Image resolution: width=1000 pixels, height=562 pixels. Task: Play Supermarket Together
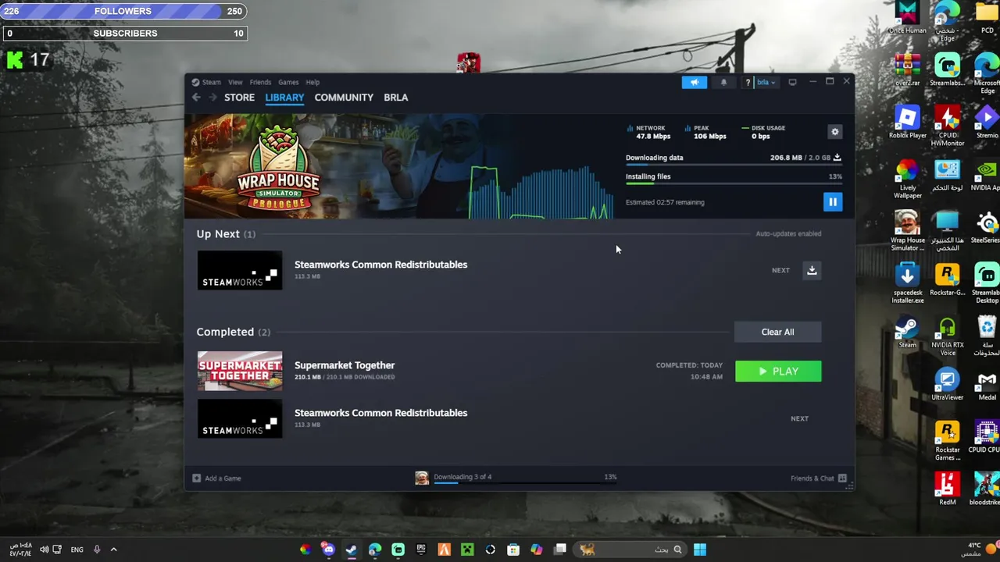click(x=778, y=372)
